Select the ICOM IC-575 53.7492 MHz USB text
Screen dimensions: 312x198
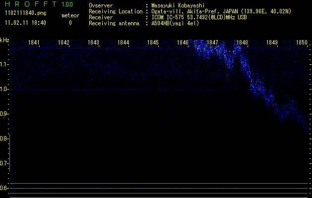[199, 17]
